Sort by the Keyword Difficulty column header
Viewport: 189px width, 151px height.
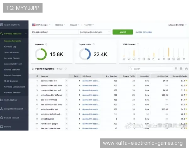180,76
